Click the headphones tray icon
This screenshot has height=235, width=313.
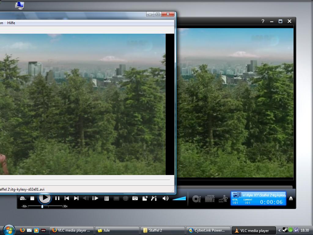coord(296,230)
